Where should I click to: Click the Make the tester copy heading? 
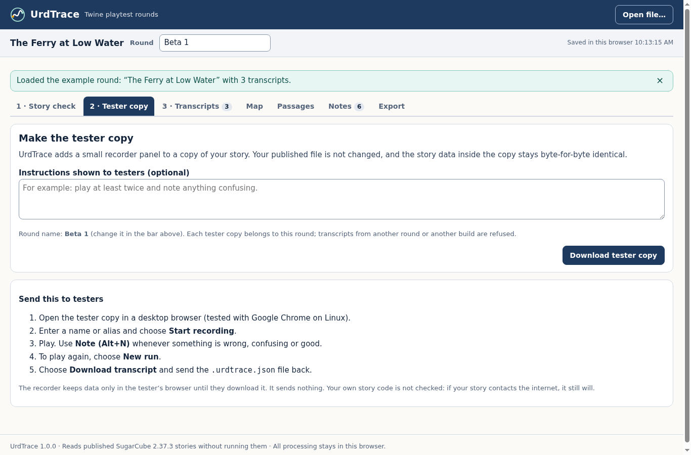(76, 138)
